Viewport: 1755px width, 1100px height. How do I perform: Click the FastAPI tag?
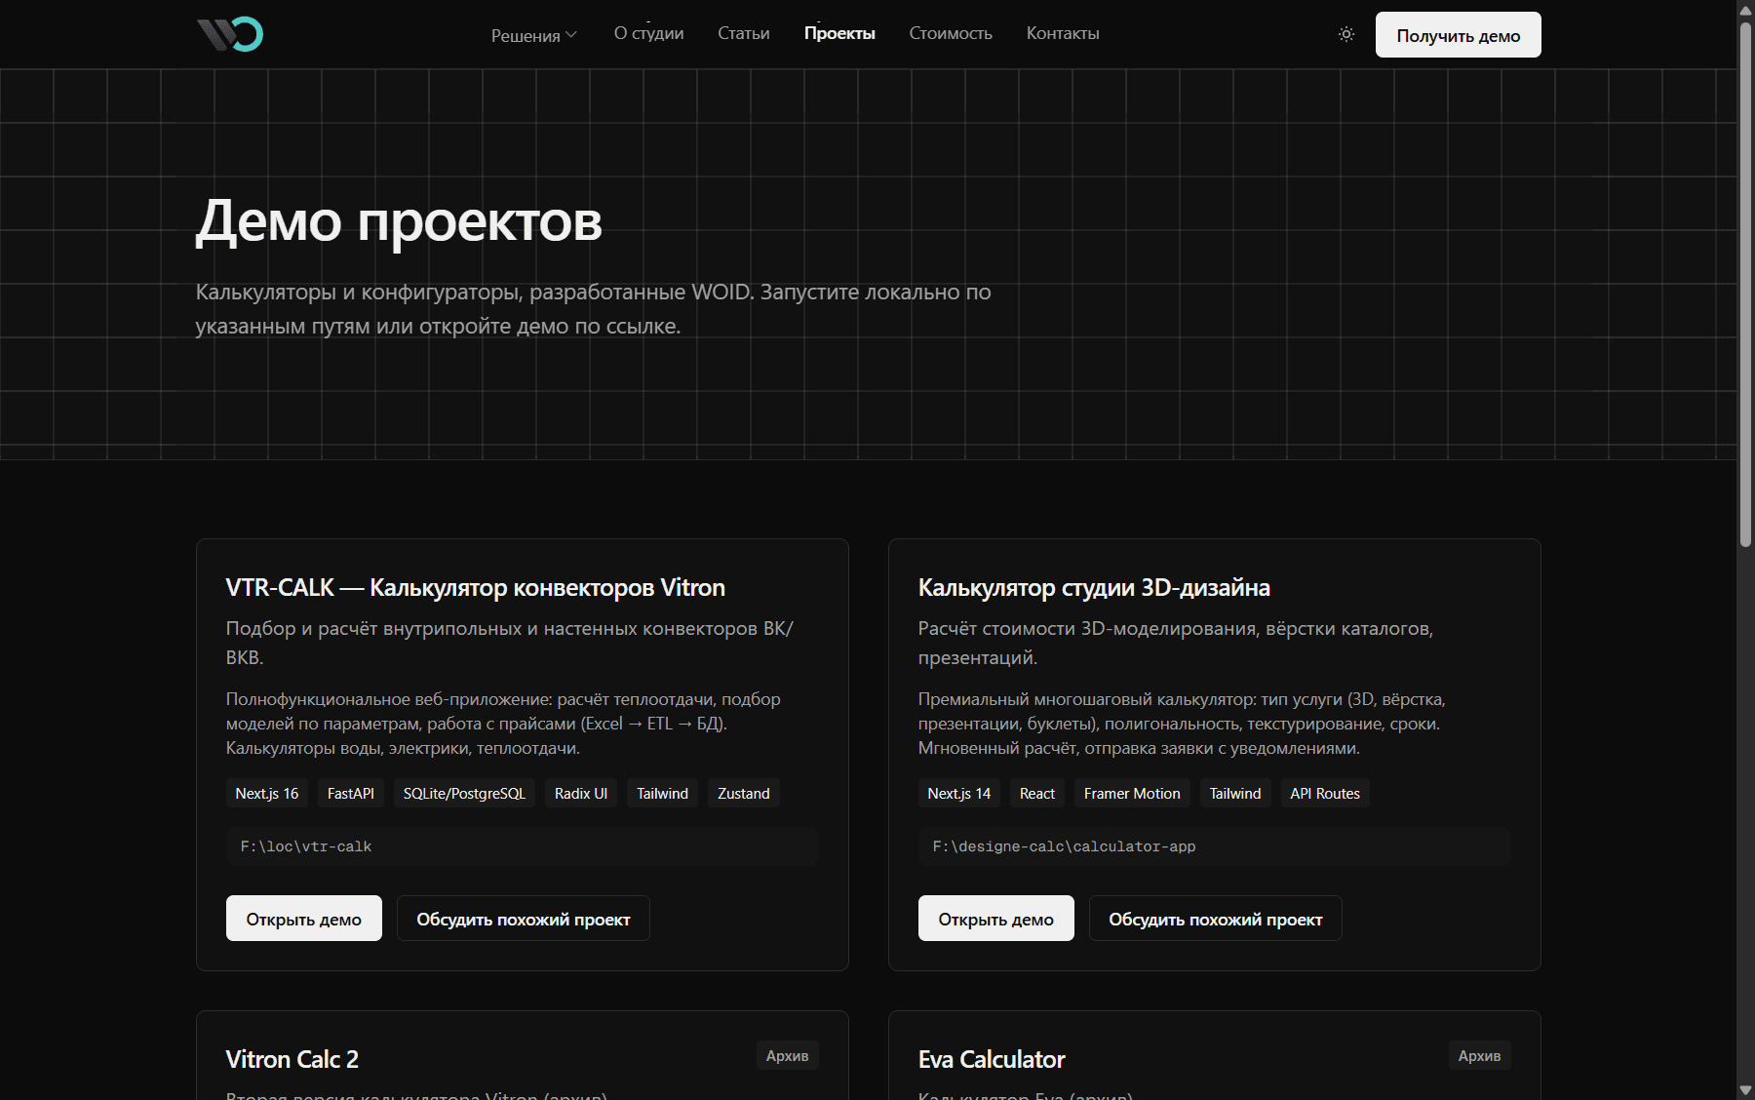point(351,794)
